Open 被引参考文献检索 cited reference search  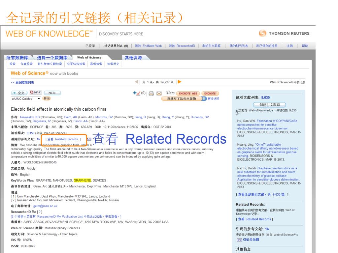tap(50, 64)
